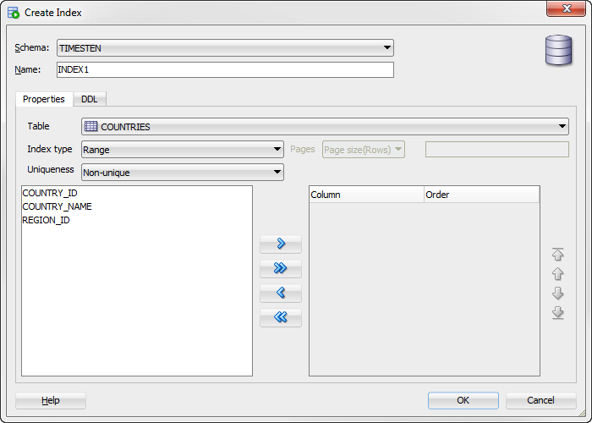This screenshot has width=592, height=423.
Task: Add selected column with single right arrow
Action: click(281, 244)
